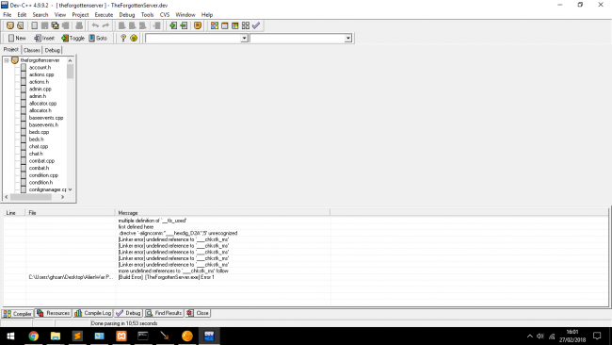Screen dimensions: 612x345
Task: Switch to the Compile Log tab
Action: [x=93, y=313]
